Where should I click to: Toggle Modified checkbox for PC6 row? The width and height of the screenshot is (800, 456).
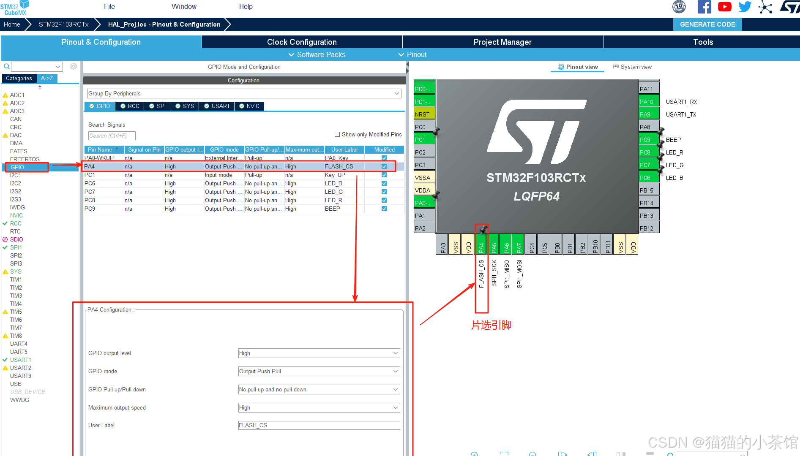[x=384, y=183]
